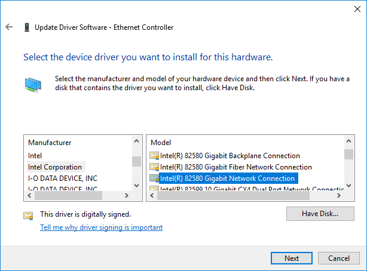This screenshot has width=367, height=271.
Task: Click icon of 82580 Gigabit Network Connection
Action: coord(154,178)
